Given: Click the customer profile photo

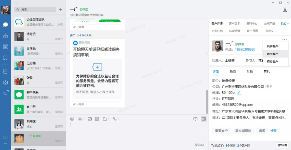Looking at the screenshot, I should [x=218, y=46].
